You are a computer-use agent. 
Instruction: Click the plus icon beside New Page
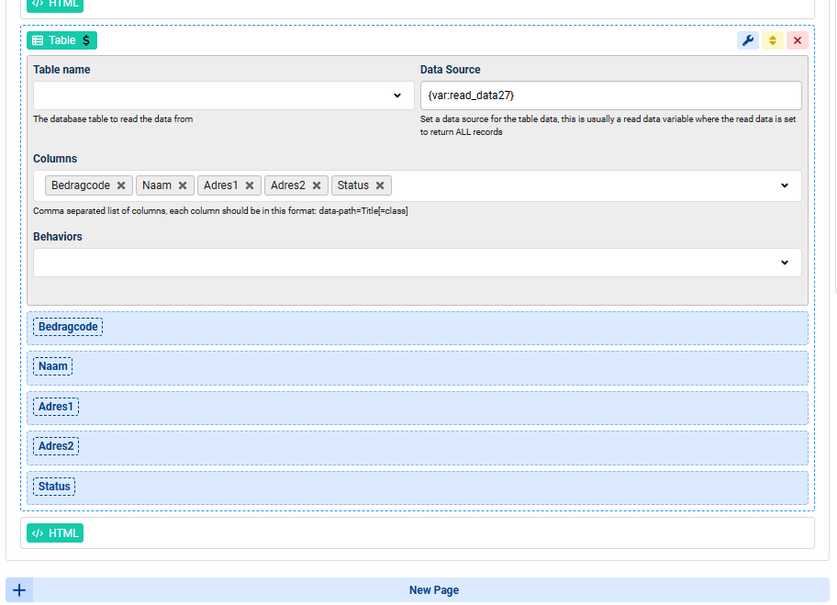[19, 590]
